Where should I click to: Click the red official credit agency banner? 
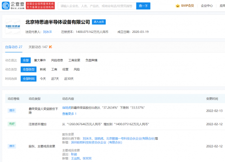[40, 5]
